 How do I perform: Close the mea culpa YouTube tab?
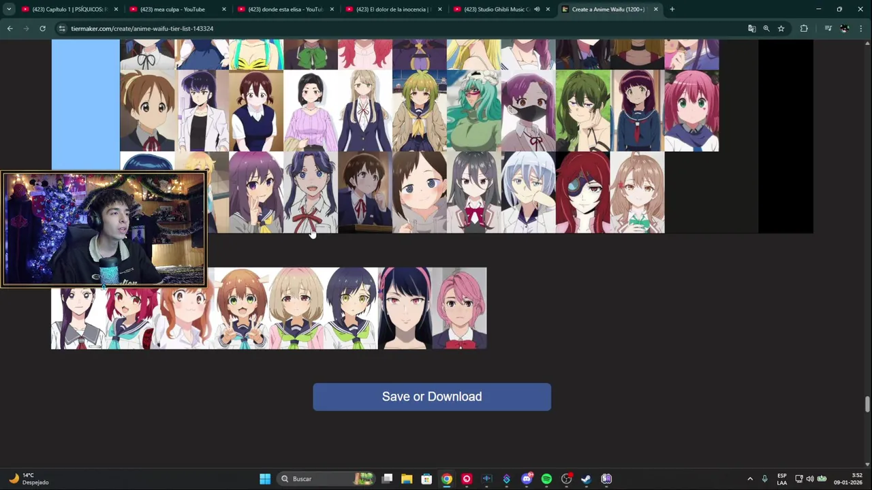[x=223, y=10]
